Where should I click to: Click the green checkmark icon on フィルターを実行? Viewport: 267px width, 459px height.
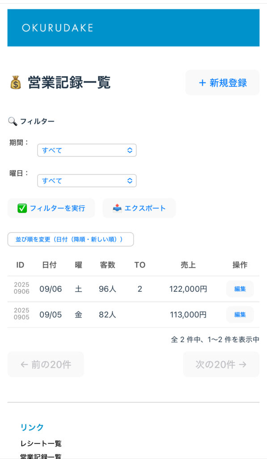[22, 208]
